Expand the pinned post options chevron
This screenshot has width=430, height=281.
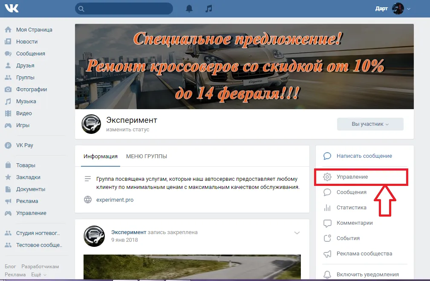(297, 233)
